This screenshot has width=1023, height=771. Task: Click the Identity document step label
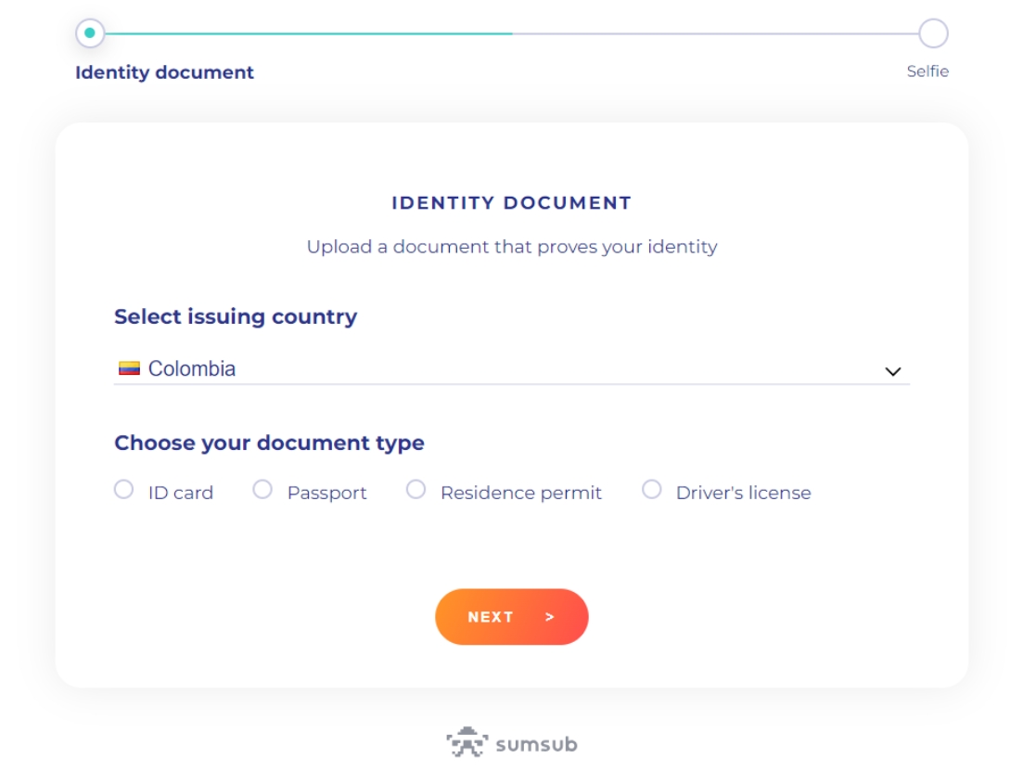[164, 72]
